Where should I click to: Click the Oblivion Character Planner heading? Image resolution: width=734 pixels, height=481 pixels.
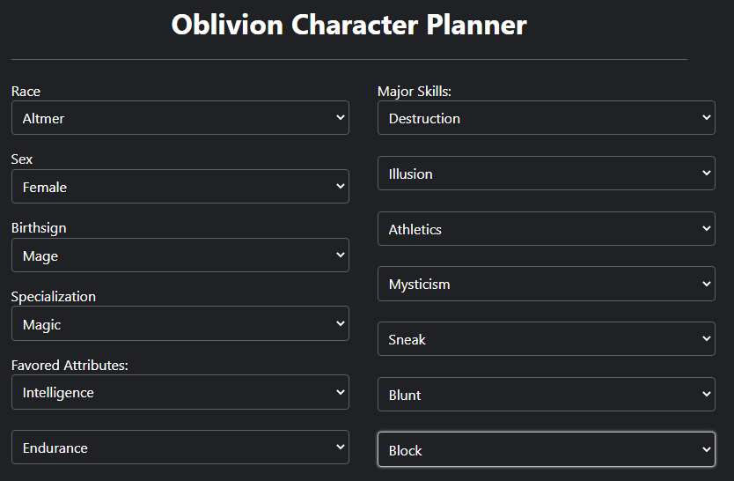click(x=349, y=25)
